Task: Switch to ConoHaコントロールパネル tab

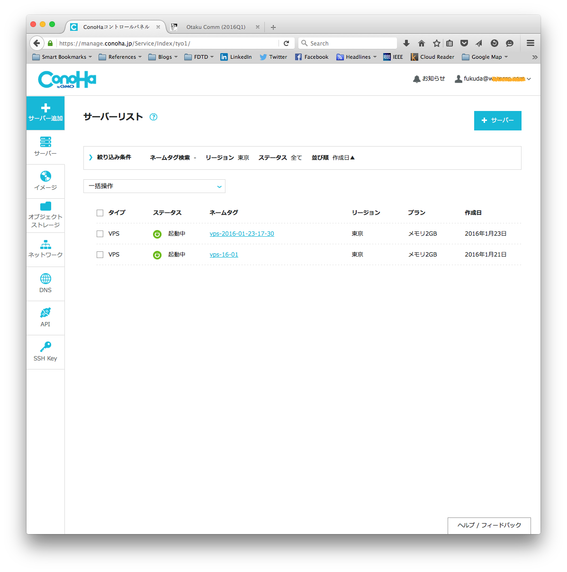Action: click(116, 27)
